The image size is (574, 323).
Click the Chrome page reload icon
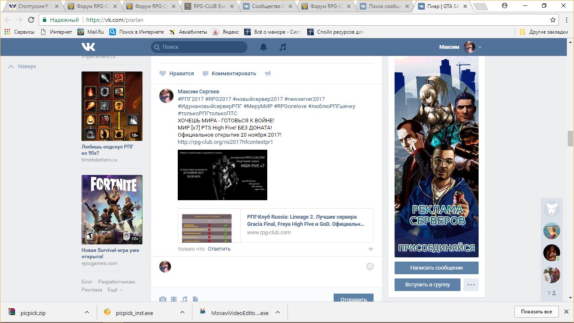(x=31, y=20)
